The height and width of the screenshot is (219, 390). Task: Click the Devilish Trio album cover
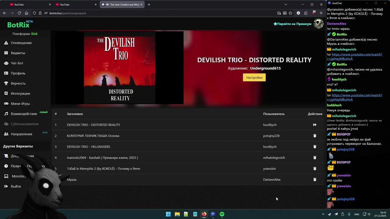pos(119,68)
